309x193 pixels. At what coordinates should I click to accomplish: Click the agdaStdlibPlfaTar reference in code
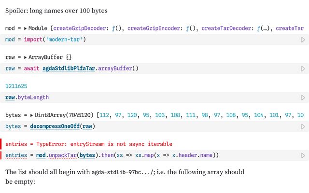click(x=69, y=69)
